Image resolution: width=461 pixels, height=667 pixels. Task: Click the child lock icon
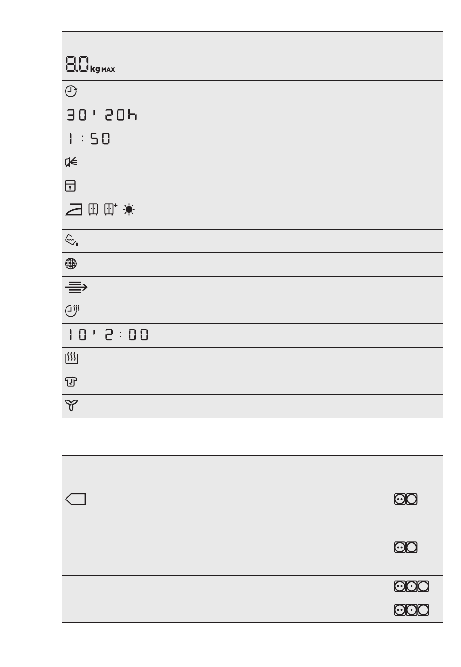(x=71, y=186)
